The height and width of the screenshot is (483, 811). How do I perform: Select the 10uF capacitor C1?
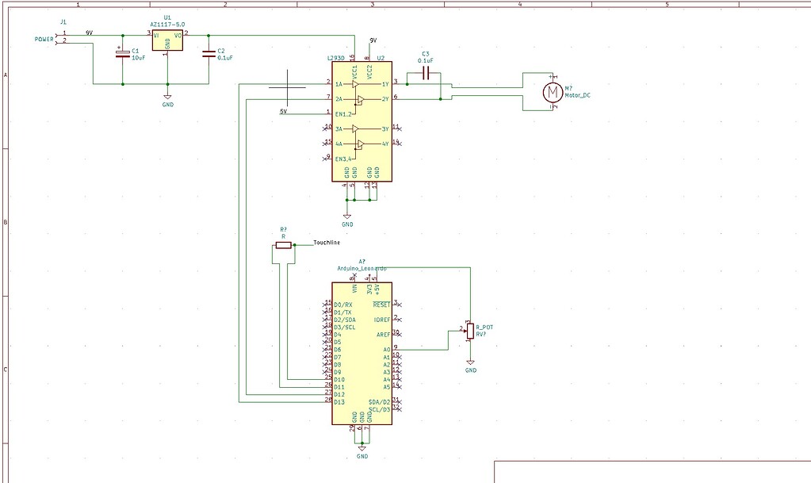pos(123,56)
